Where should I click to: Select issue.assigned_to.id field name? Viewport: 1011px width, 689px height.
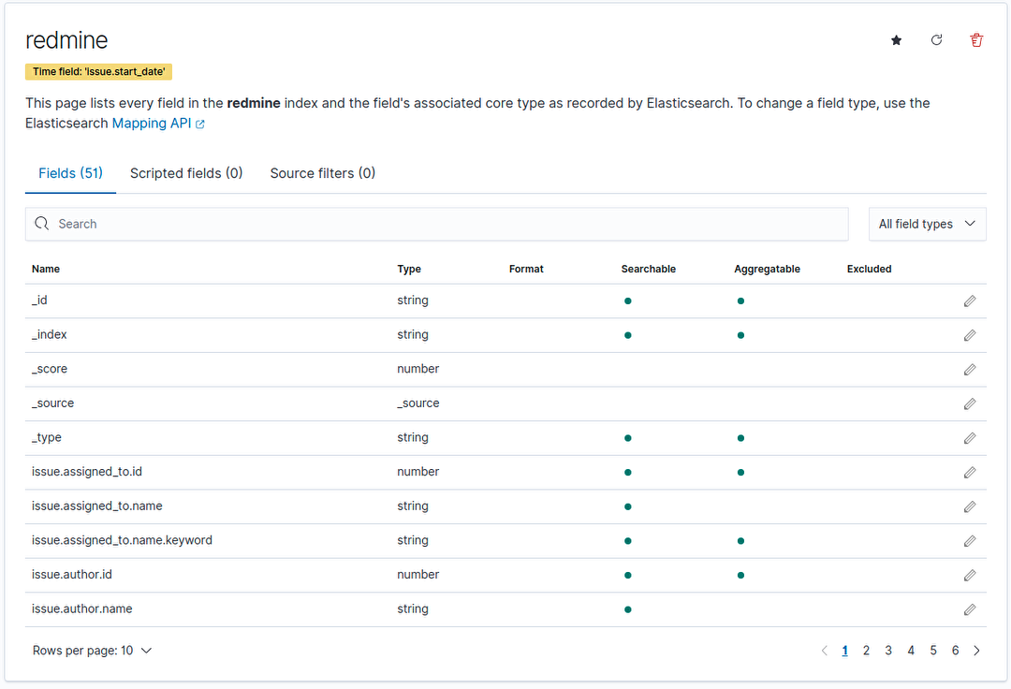87,472
